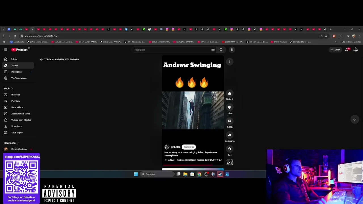Open the tab search dropdown arrow

coord(3,29)
